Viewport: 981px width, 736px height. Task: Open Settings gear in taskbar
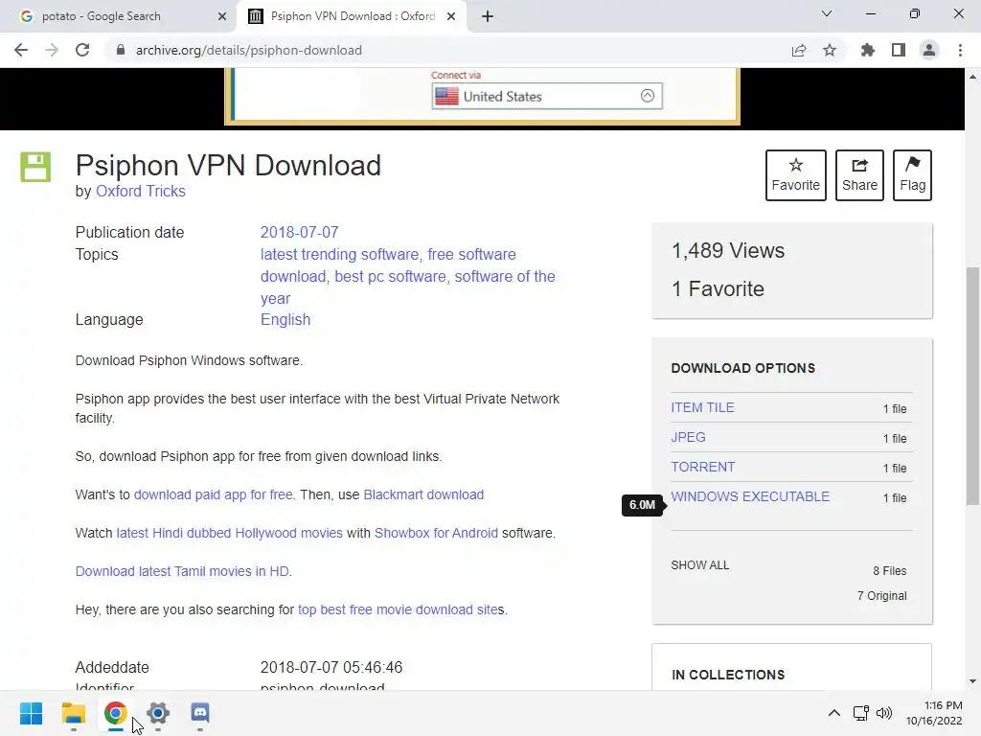(158, 713)
